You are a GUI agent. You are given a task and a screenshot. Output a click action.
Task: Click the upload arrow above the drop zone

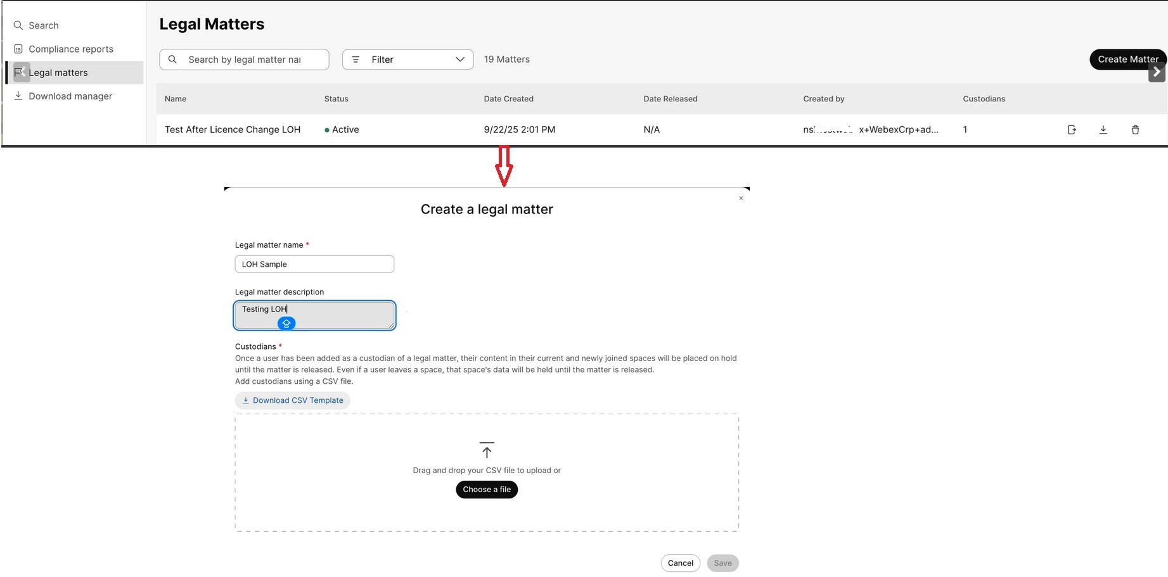coord(486,450)
